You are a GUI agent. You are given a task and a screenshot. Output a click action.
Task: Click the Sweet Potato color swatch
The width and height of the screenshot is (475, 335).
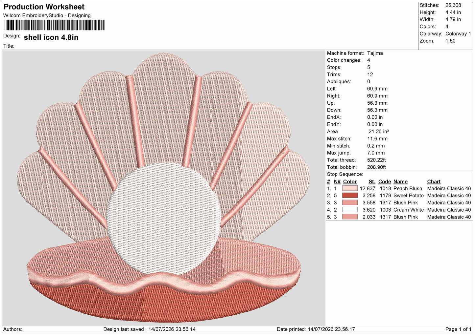point(350,196)
